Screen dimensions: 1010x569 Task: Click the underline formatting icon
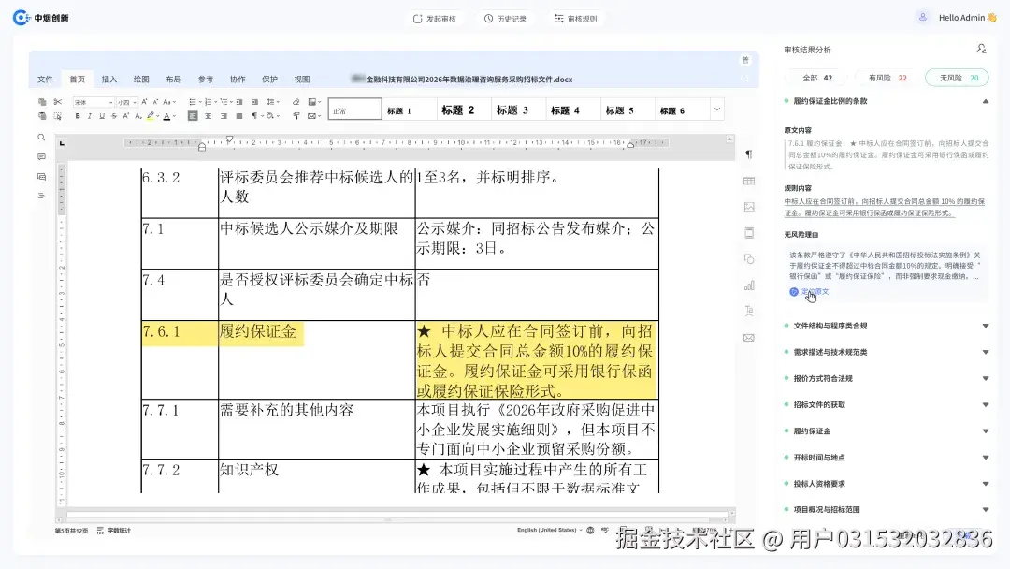click(101, 116)
